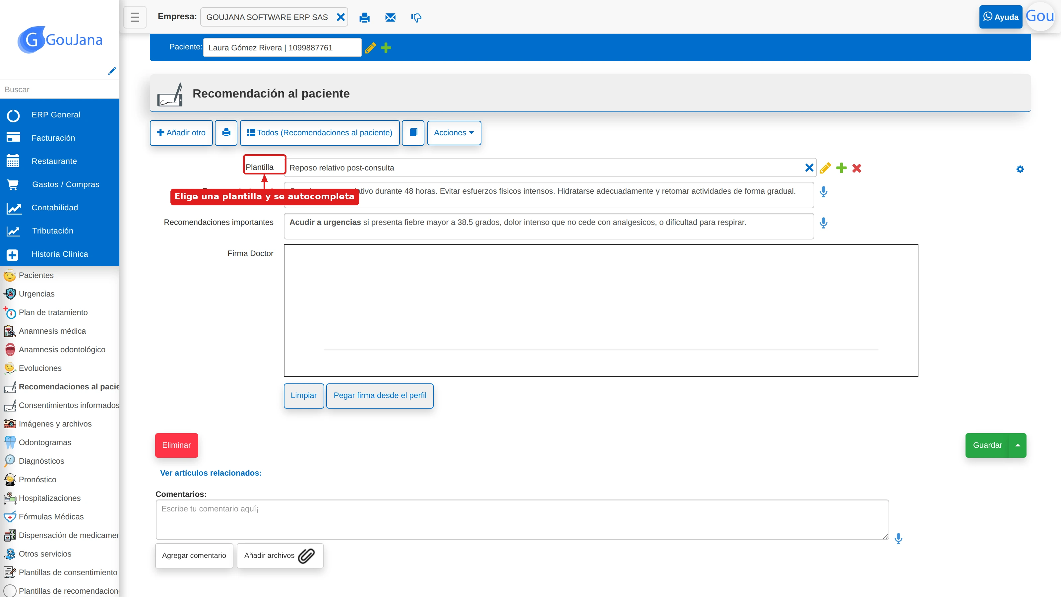Click the envelope email icon in top bar
This screenshot has height=597, width=1061.
click(x=390, y=17)
